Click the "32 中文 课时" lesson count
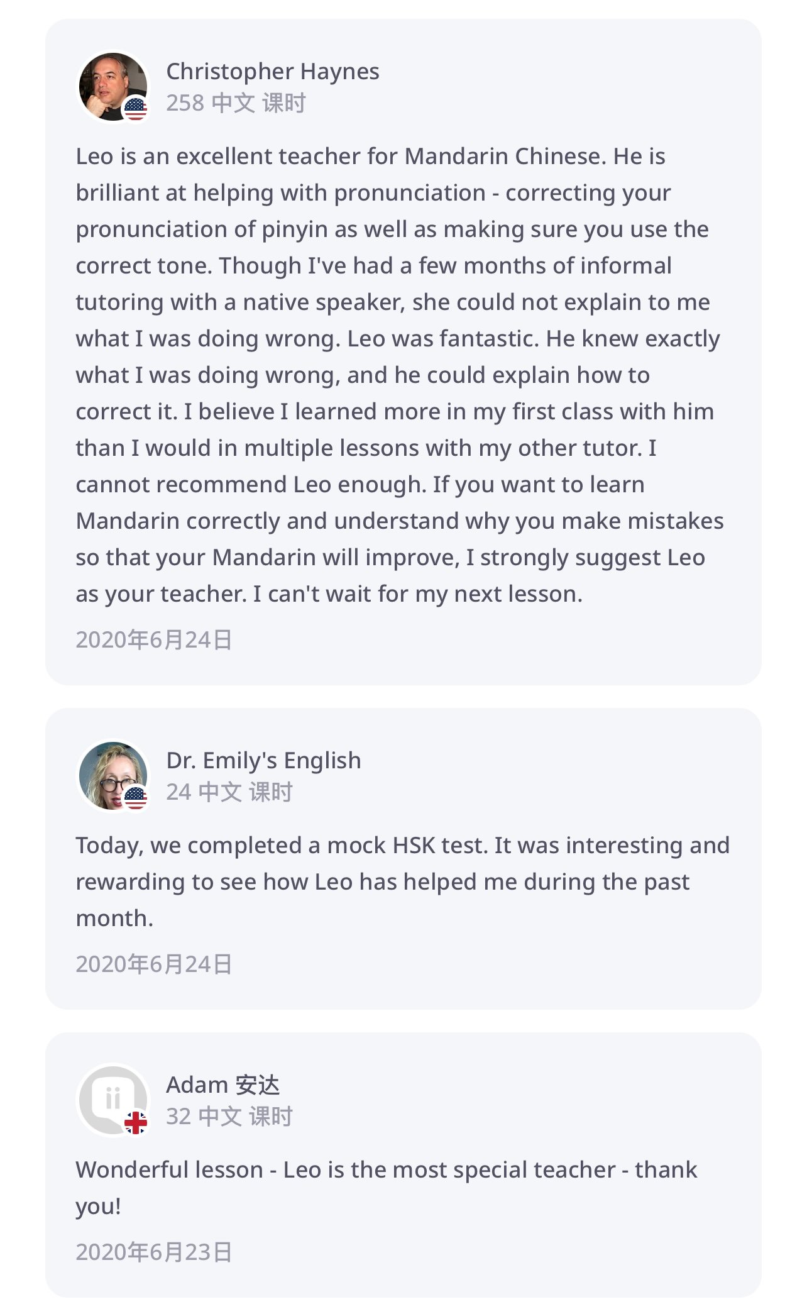The image size is (807, 1309). point(229,1117)
